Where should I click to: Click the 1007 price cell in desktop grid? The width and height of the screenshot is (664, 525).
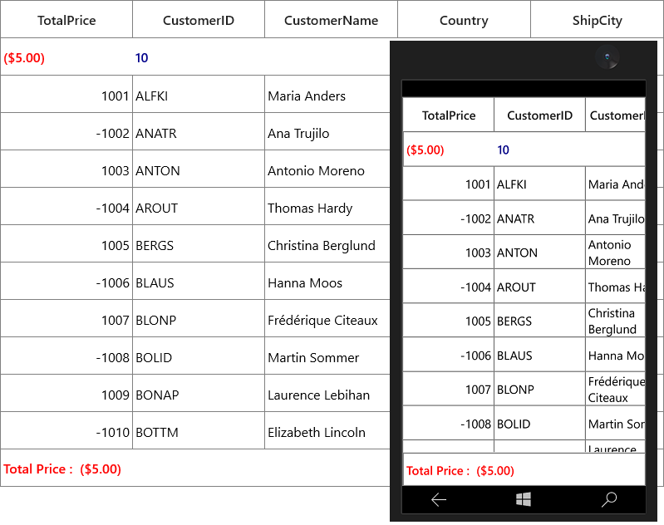pos(66,319)
